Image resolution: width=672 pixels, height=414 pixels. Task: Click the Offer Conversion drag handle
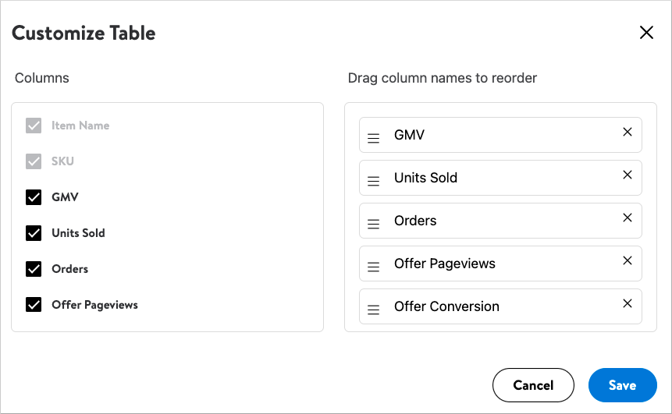373,309
